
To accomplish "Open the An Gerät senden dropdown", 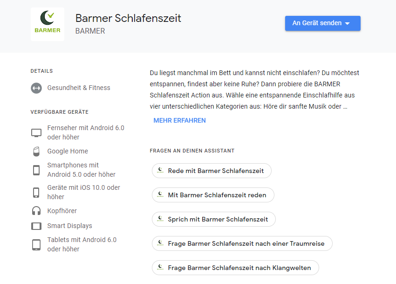I will pyautogui.click(x=322, y=23).
